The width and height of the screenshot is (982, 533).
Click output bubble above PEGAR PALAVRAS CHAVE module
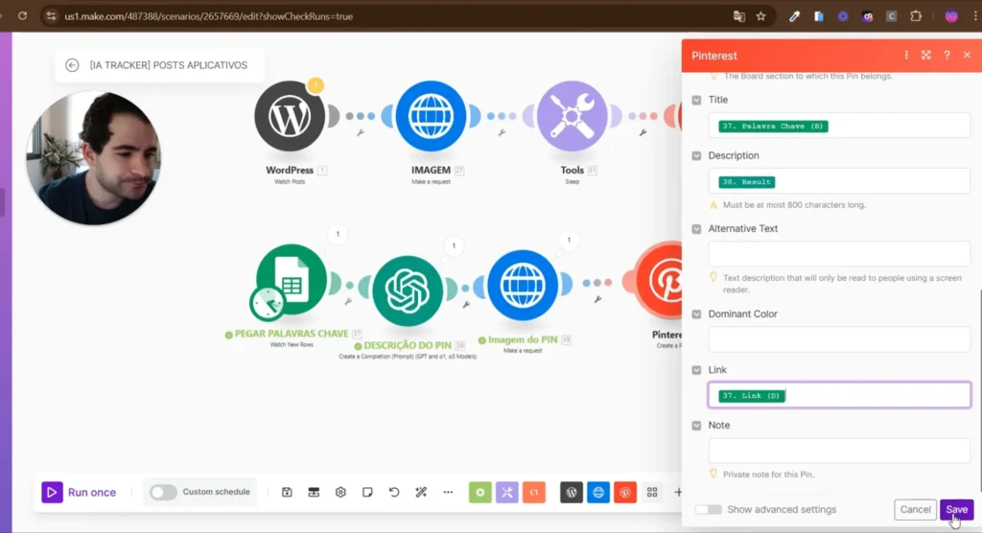click(338, 234)
